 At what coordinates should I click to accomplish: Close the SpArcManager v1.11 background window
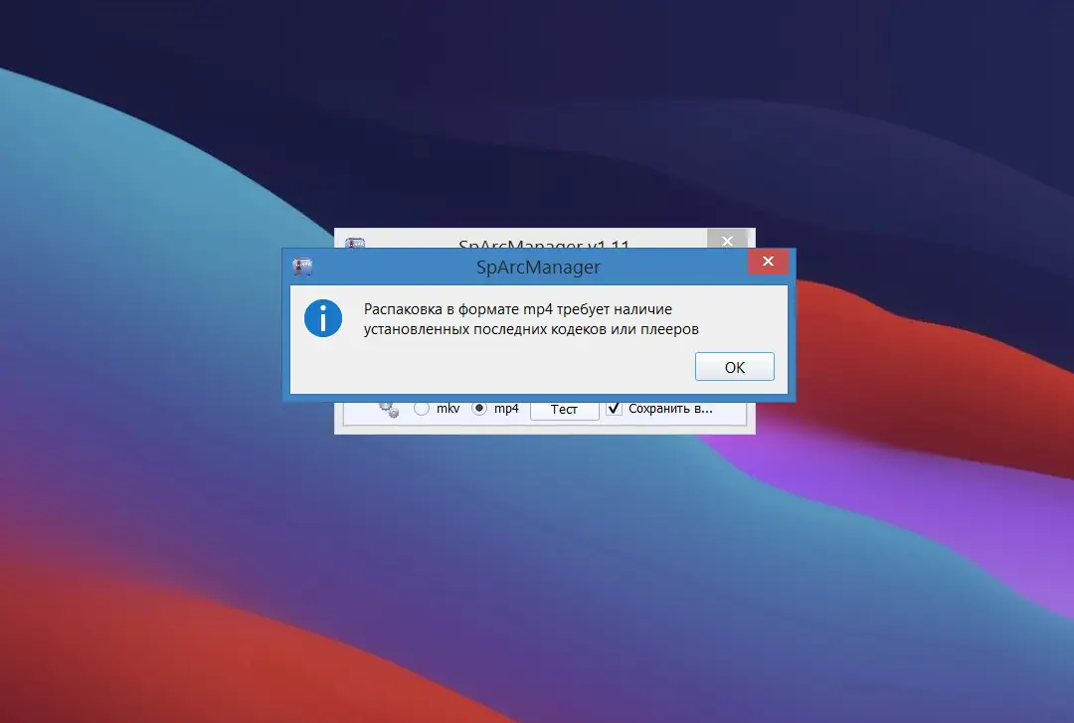point(727,239)
